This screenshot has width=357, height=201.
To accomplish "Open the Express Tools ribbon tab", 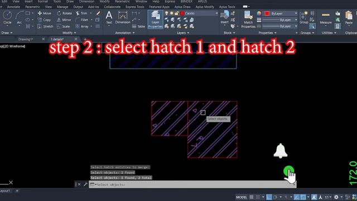I will coord(135,7).
